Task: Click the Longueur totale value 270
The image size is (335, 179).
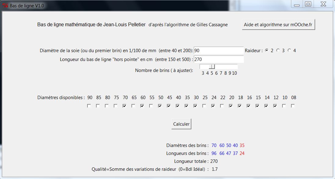Action: (x=214, y=162)
